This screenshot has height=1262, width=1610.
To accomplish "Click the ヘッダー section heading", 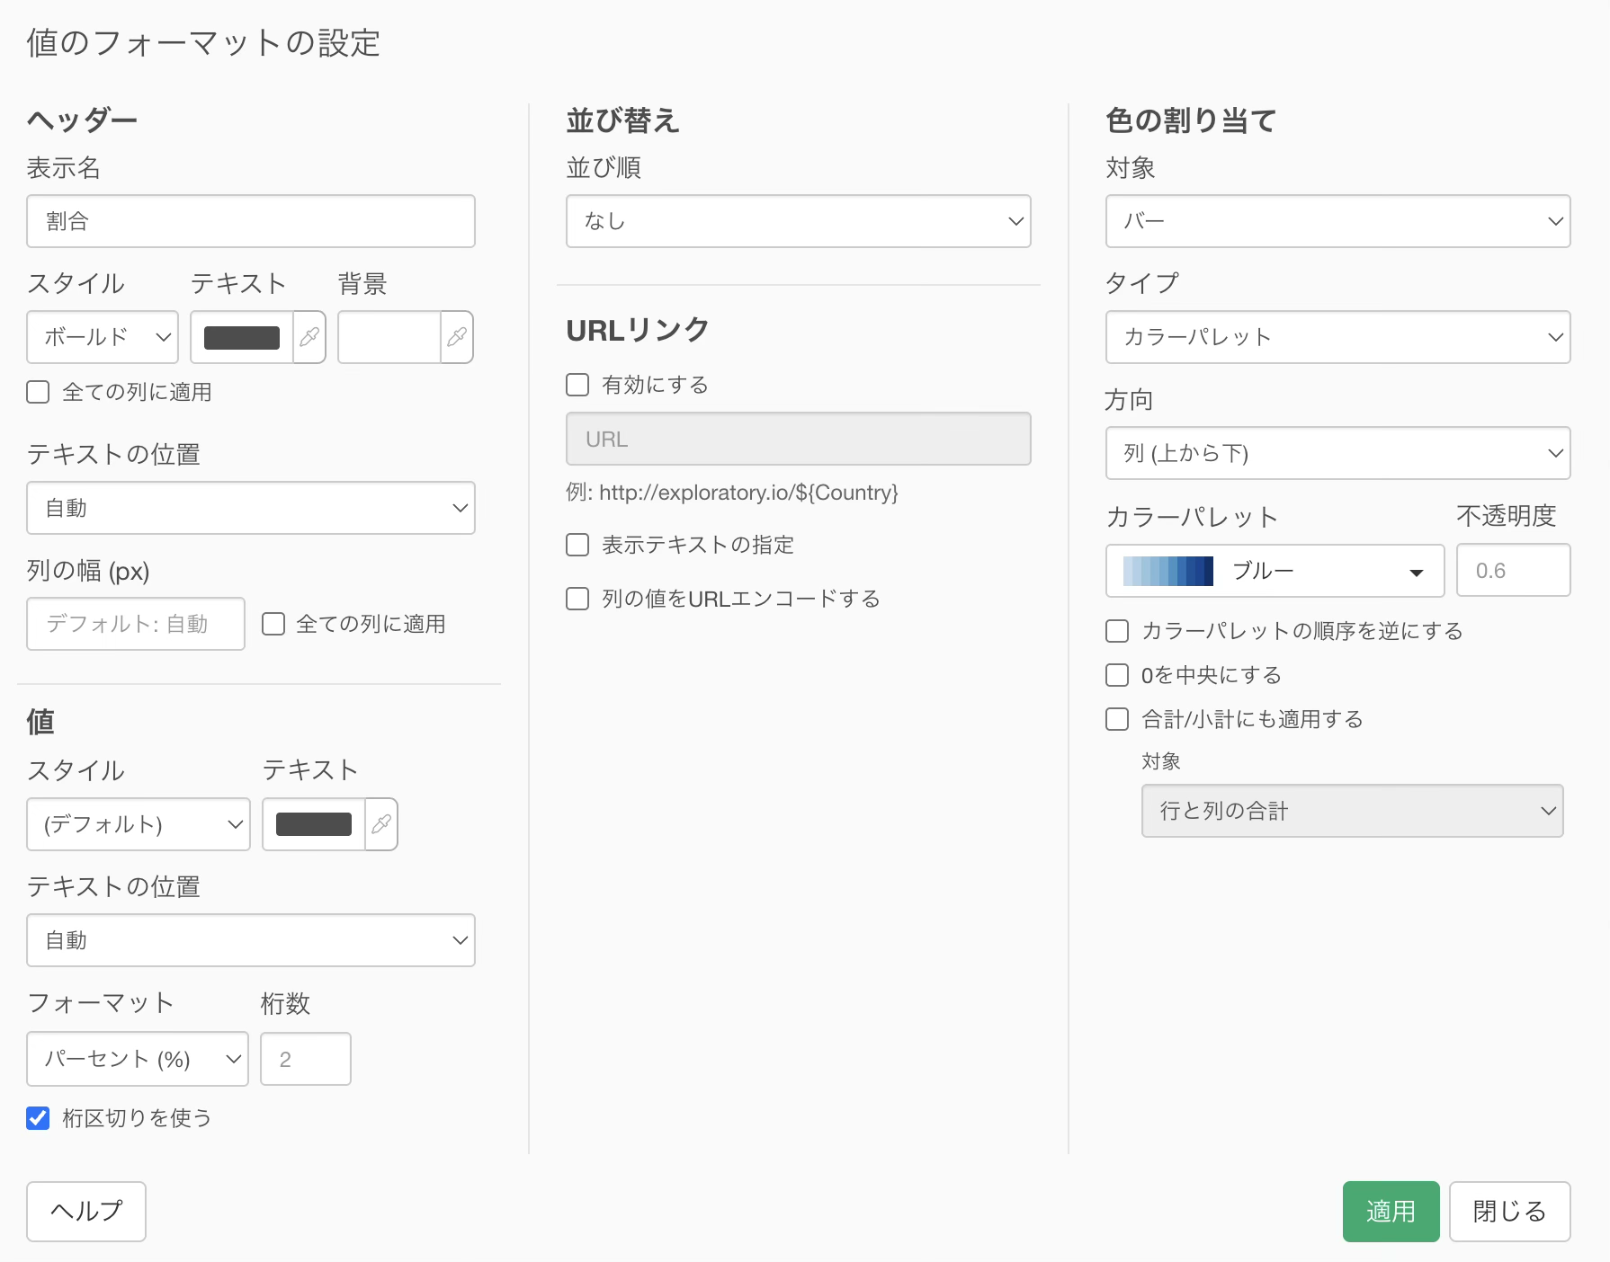I will (x=82, y=120).
